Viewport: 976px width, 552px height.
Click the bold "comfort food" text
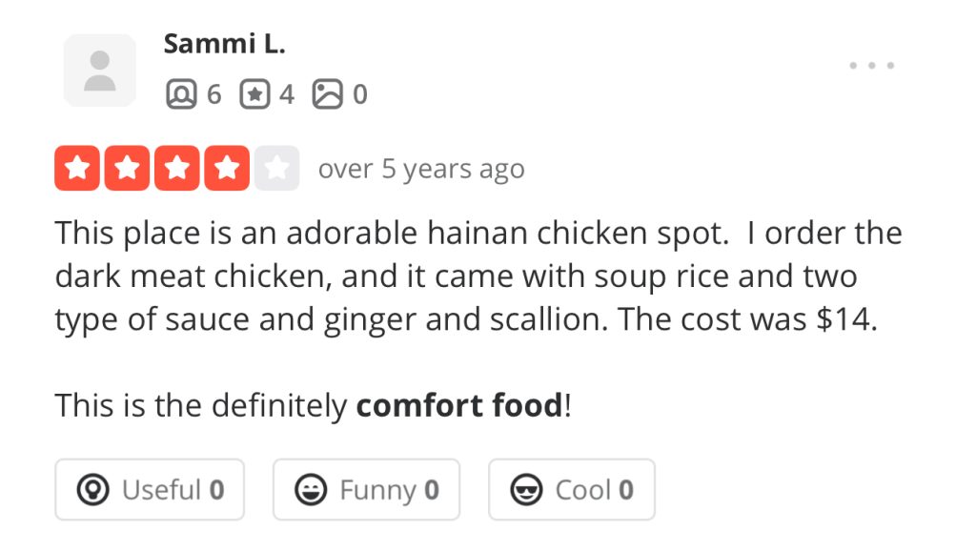click(x=459, y=406)
